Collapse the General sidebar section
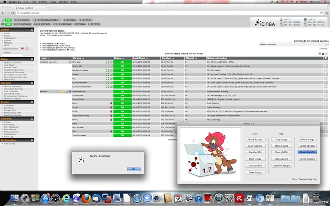 point(32,30)
